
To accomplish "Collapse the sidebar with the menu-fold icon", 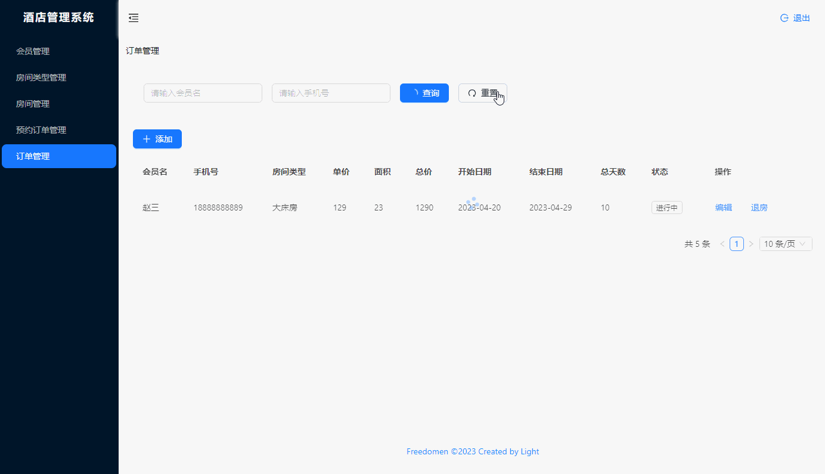I will [134, 18].
